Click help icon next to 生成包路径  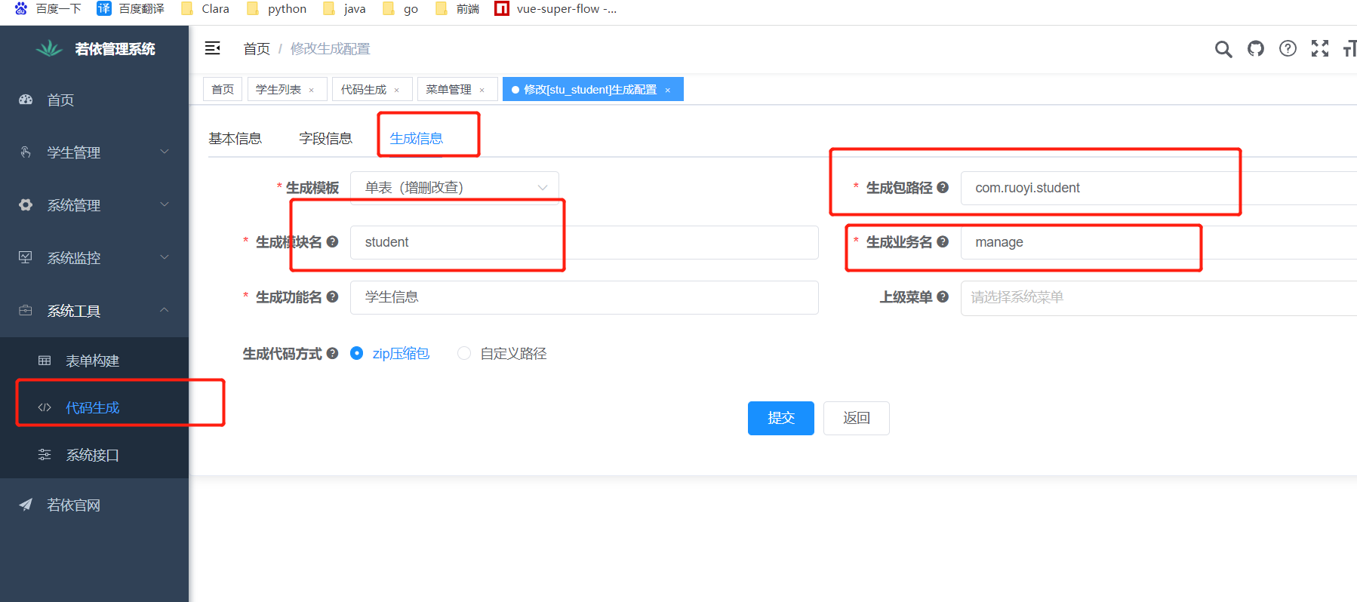(943, 187)
